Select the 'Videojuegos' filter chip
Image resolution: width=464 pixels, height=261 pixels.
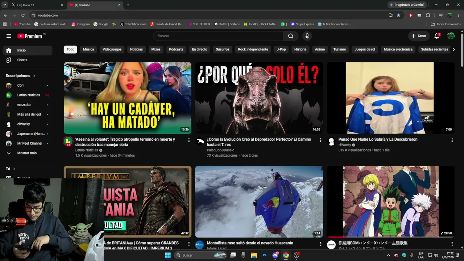pos(112,49)
